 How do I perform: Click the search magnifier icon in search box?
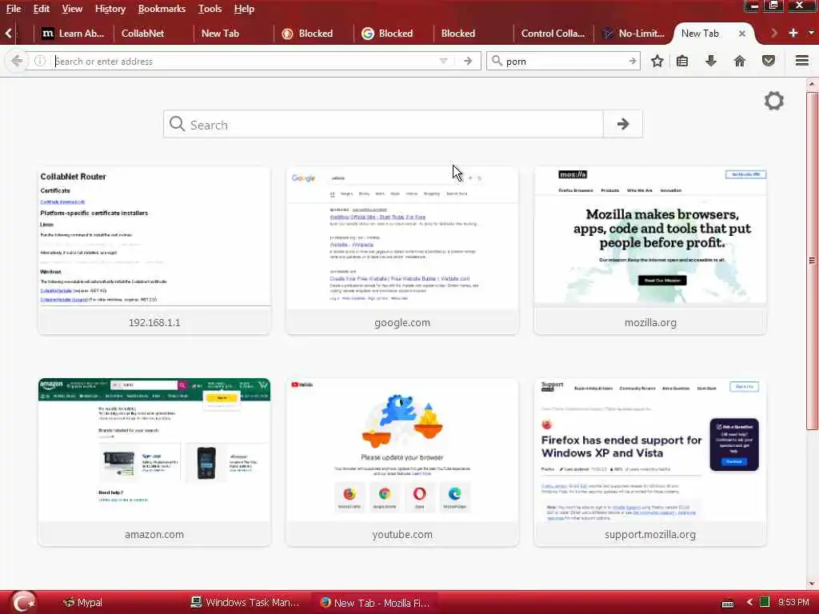click(x=497, y=61)
